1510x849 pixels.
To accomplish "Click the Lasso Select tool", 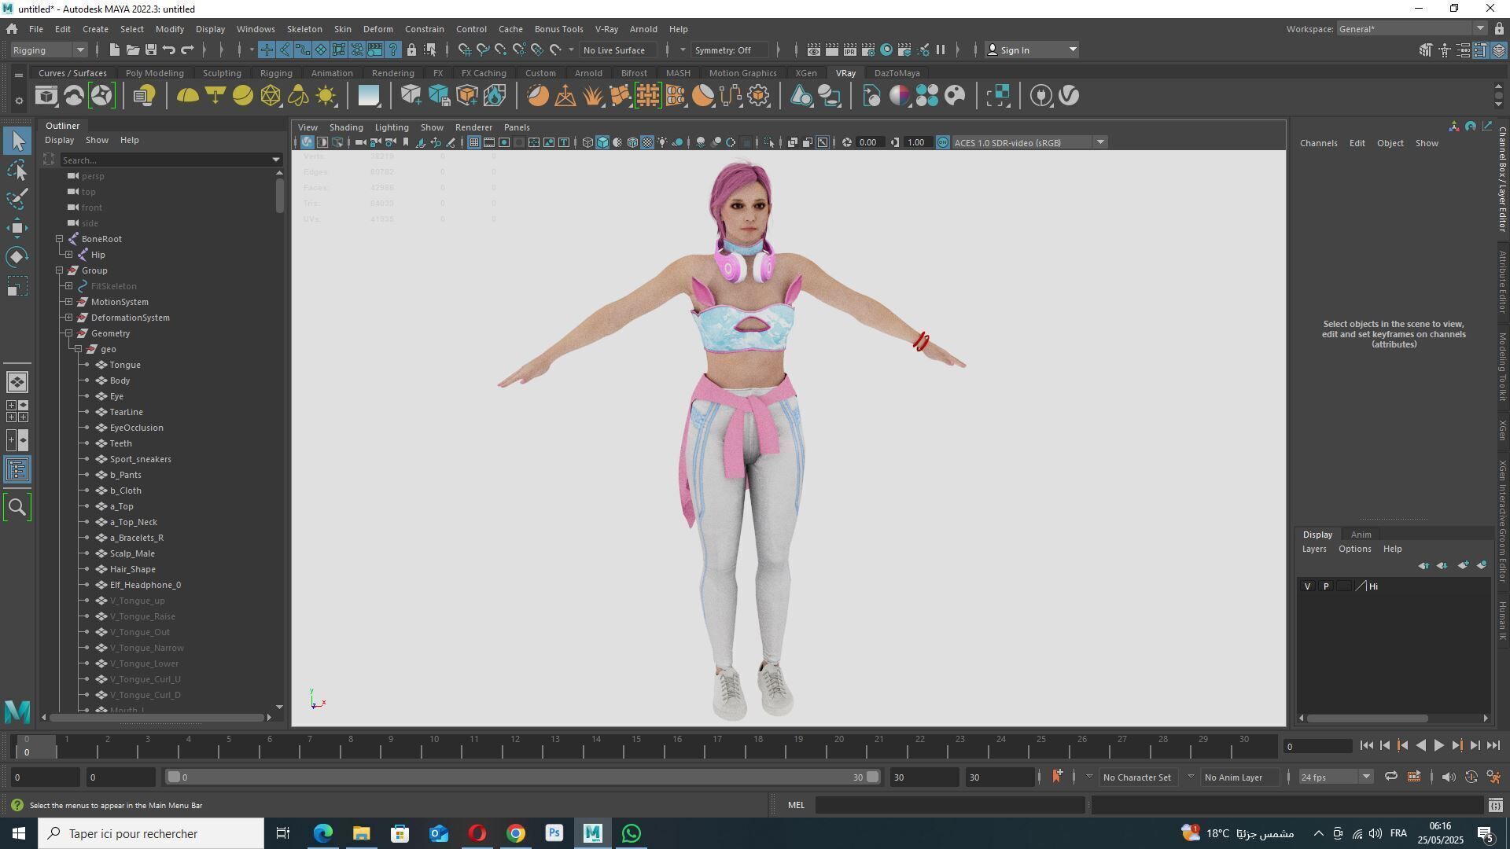I will pyautogui.click(x=17, y=171).
